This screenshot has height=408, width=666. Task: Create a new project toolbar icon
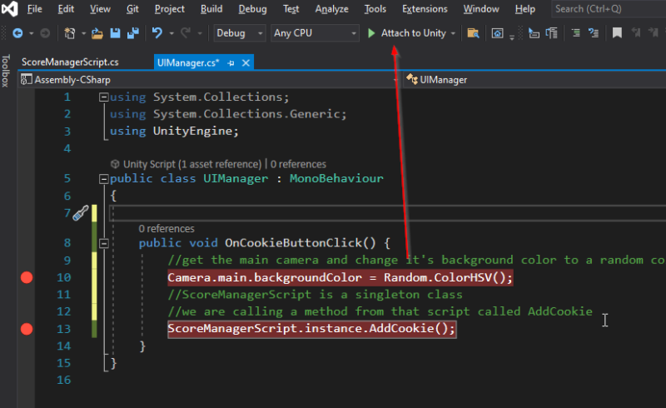pyautogui.click(x=70, y=33)
